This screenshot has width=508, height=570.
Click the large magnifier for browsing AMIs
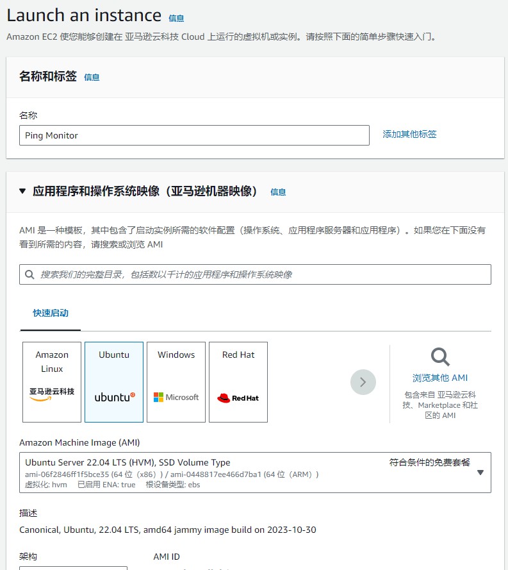pyautogui.click(x=440, y=357)
